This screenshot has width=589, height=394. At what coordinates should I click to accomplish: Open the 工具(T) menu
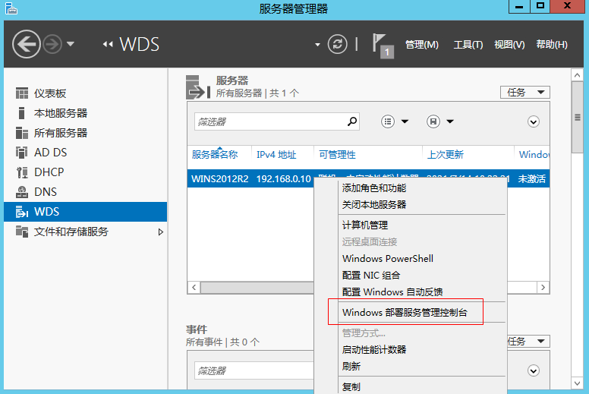click(468, 45)
